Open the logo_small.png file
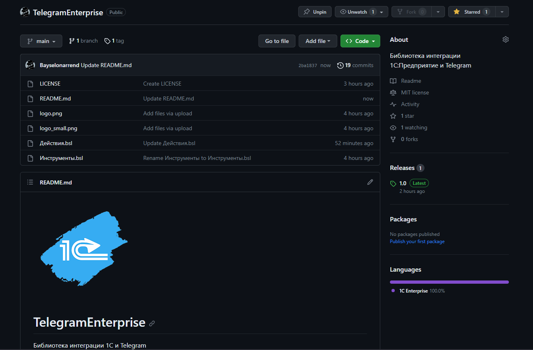This screenshot has width=533, height=350. point(58,128)
